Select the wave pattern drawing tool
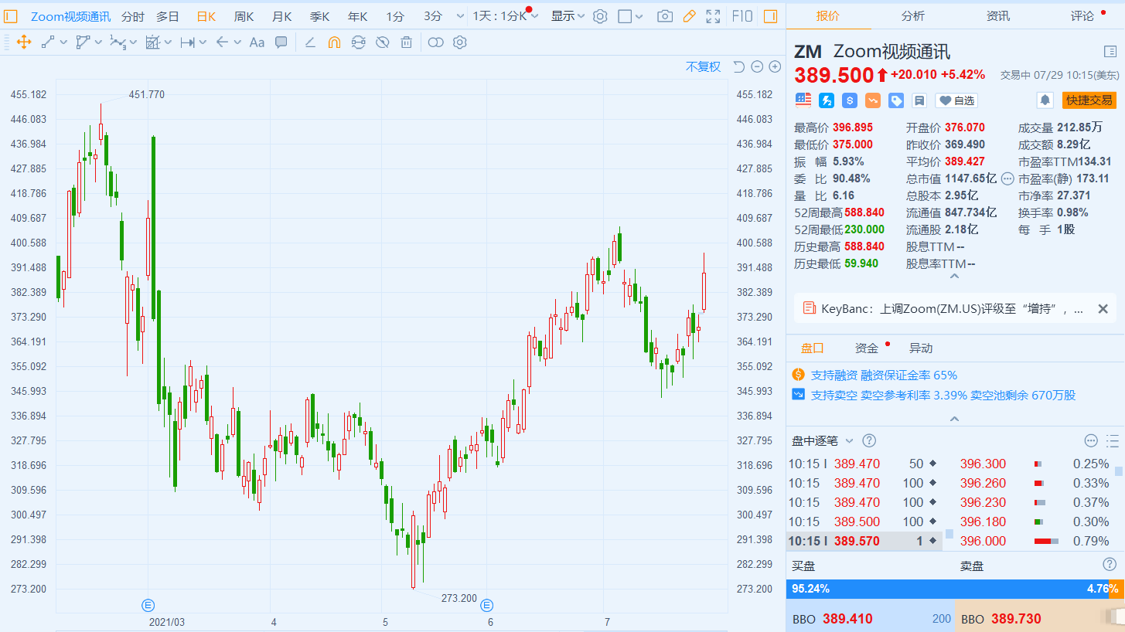The height and width of the screenshot is (632, 1125). 118,42
